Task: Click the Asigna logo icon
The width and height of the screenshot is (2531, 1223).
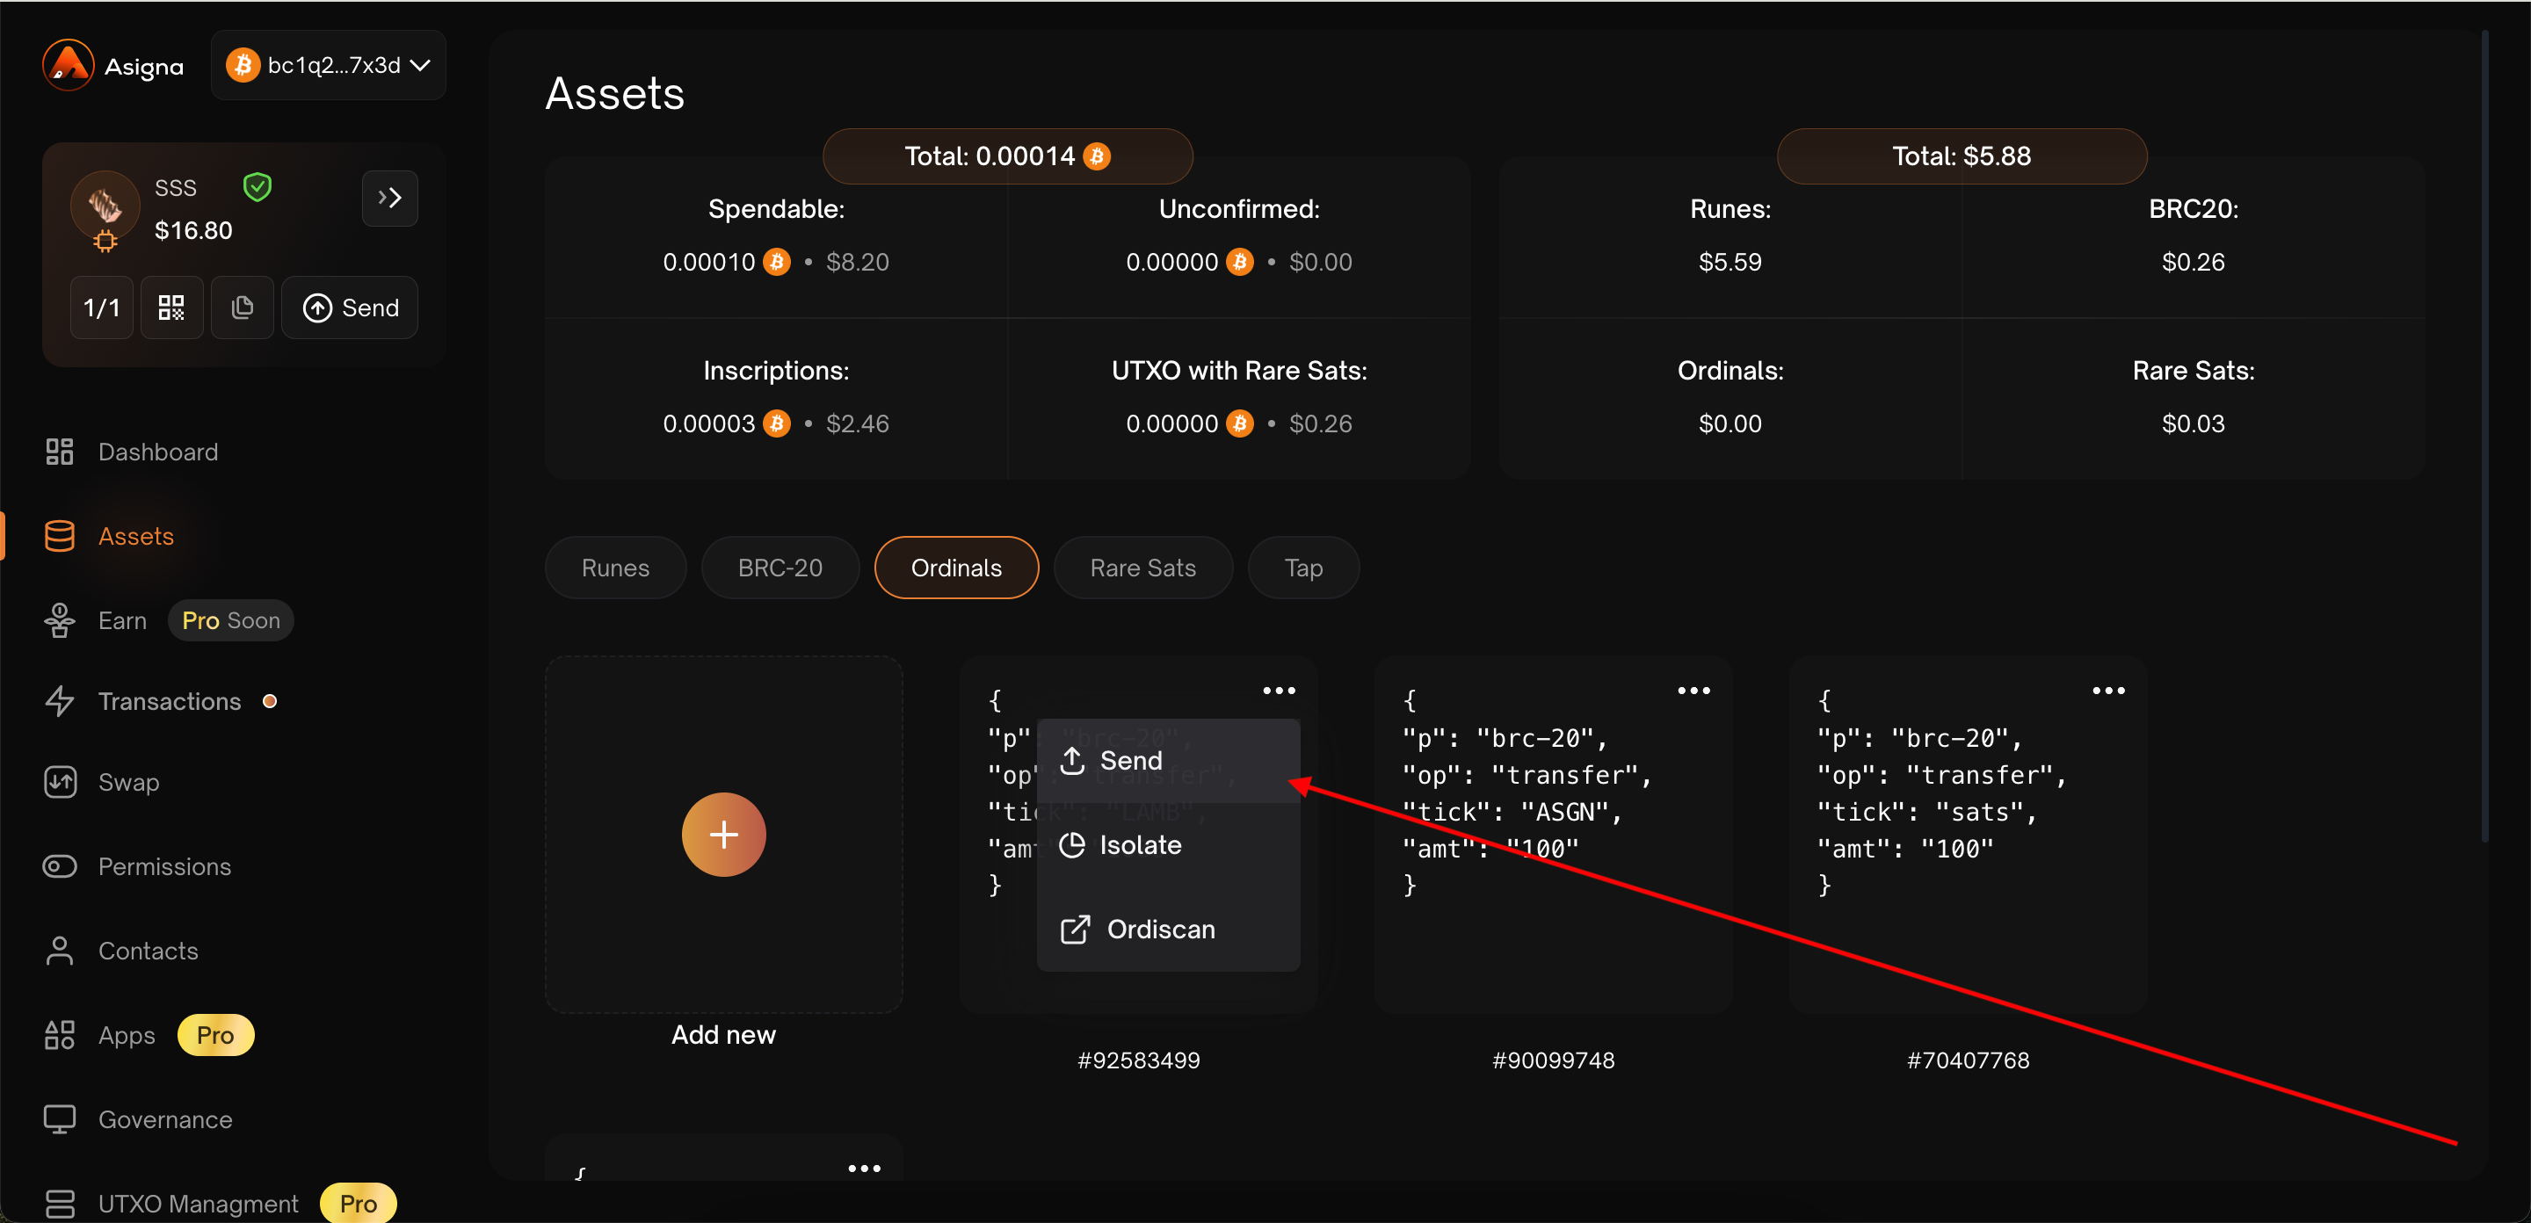Action: tap(68, 65)
